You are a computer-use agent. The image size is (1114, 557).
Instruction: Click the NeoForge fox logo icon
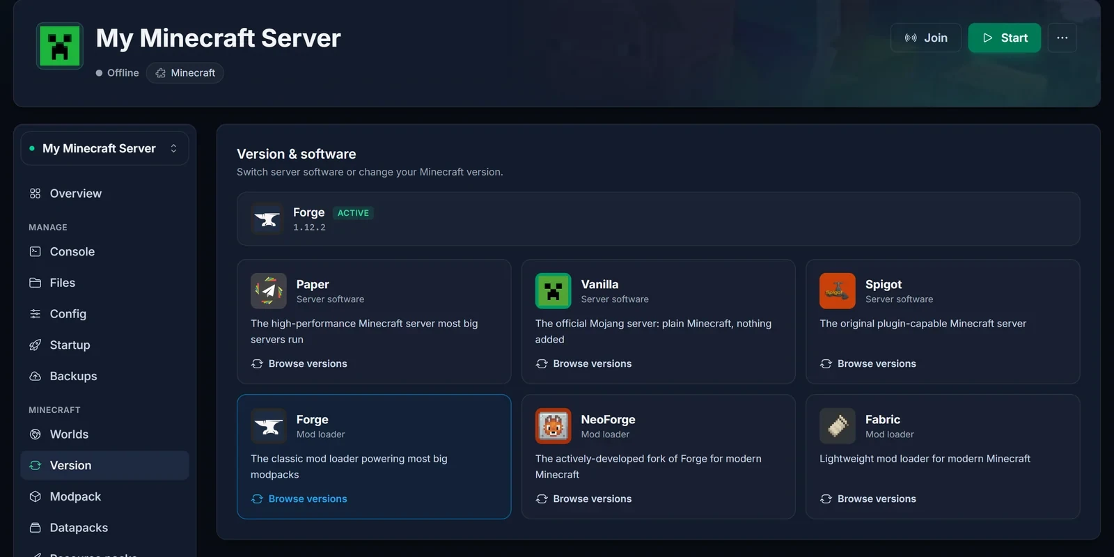554,426
